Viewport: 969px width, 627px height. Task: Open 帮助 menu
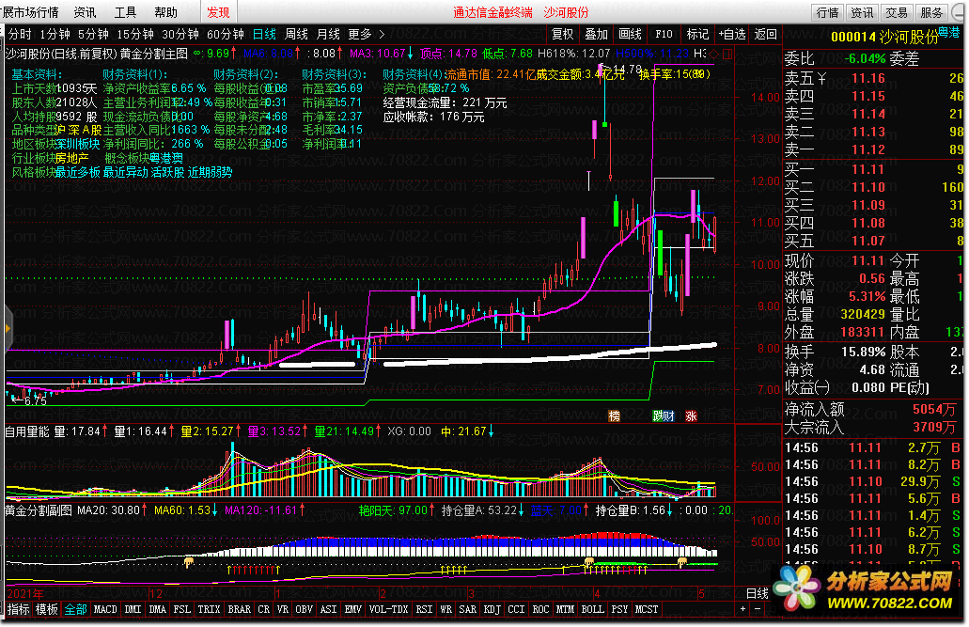[x=165, y=12]
